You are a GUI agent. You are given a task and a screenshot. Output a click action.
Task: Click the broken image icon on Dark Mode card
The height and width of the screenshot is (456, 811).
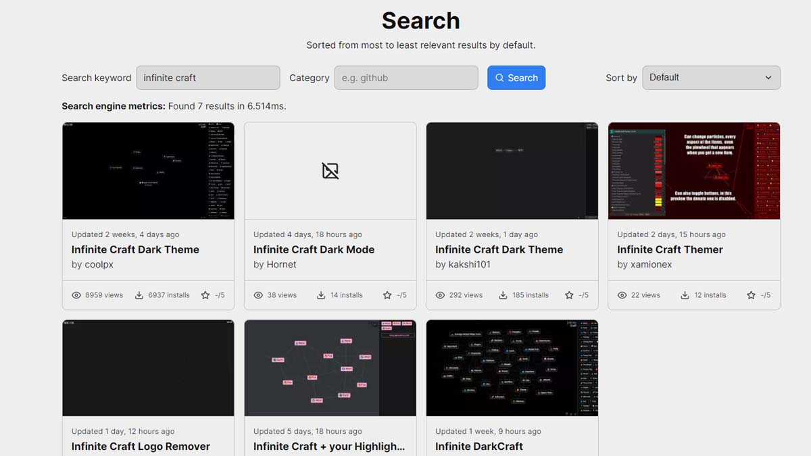pyautogui.click(x=330, y=171)
